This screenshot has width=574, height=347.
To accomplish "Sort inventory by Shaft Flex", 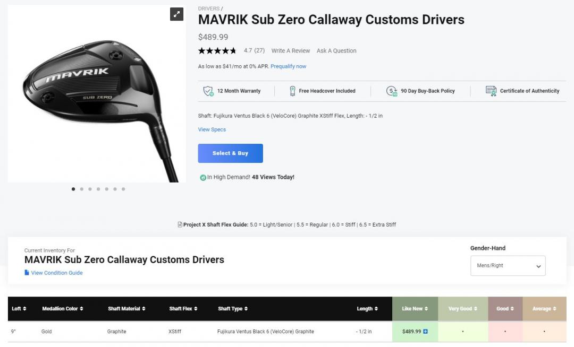I will tap(183, 309).
